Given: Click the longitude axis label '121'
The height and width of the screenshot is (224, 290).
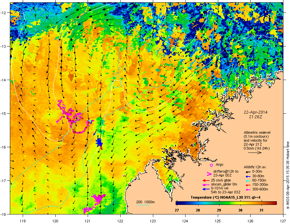Looking at the screenshot, I should click(88, 221).
